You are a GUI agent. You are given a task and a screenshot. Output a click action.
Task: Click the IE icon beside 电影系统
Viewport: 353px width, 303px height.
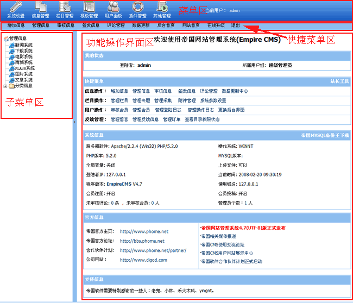[12, 57]
